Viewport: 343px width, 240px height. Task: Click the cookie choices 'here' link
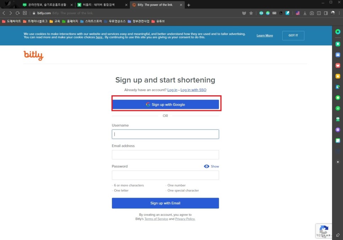click(x=99, y=37)
